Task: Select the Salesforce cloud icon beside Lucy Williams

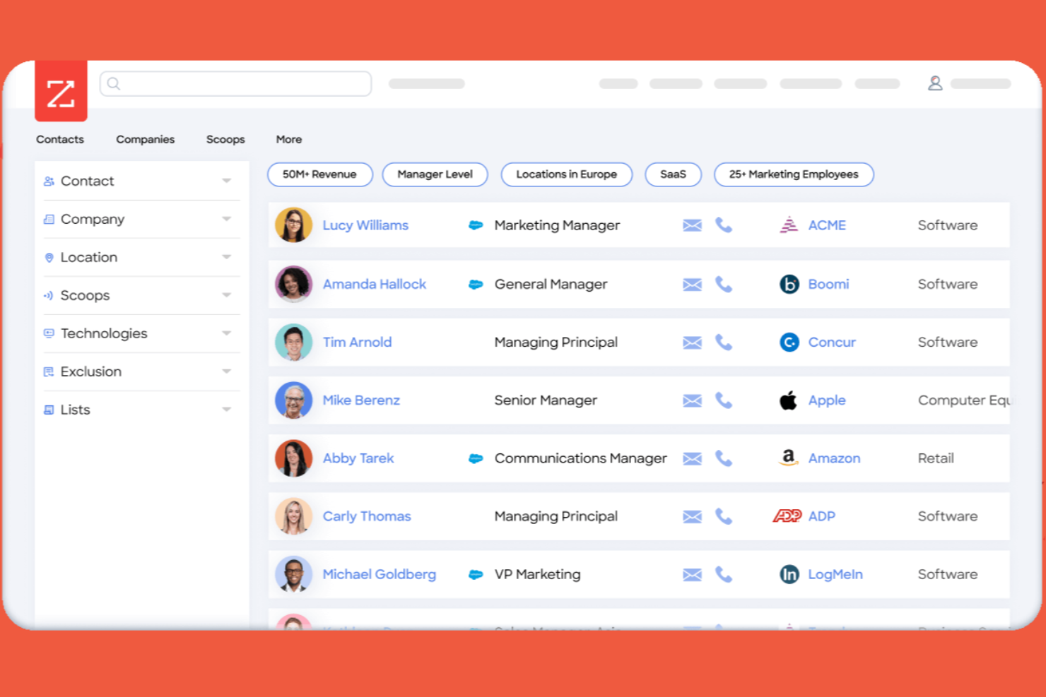Action: point(476,225)
